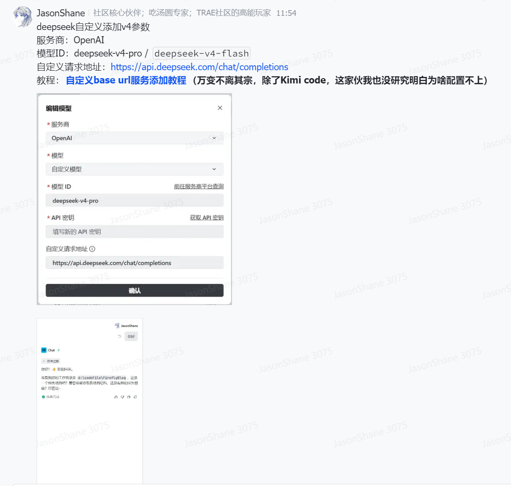
Task: Click the thumbs-up icon under chat reply
Action: pos(116,397)
